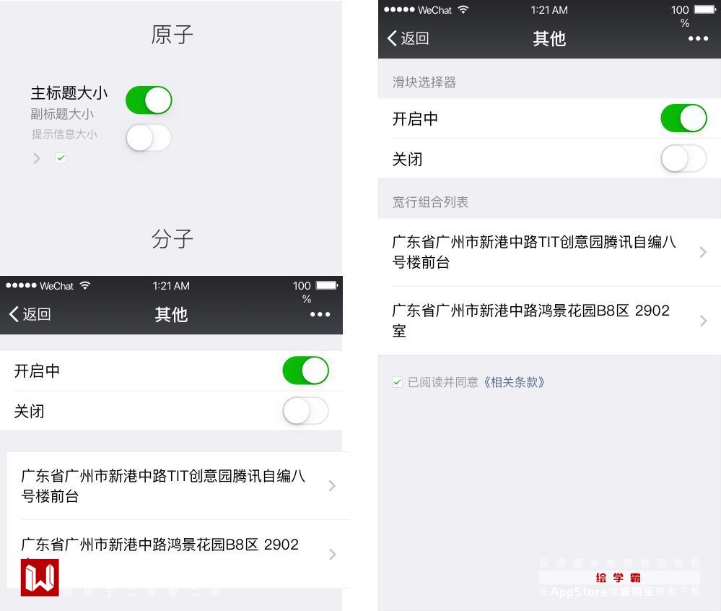Screen dimensions: 721x611
Task: Tap the back arrow in the right phone header
Action: coord(392,38)
